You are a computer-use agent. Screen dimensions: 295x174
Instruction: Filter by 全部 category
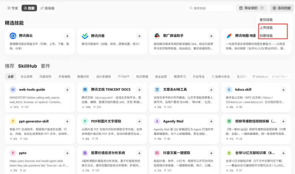click(11, 77)
